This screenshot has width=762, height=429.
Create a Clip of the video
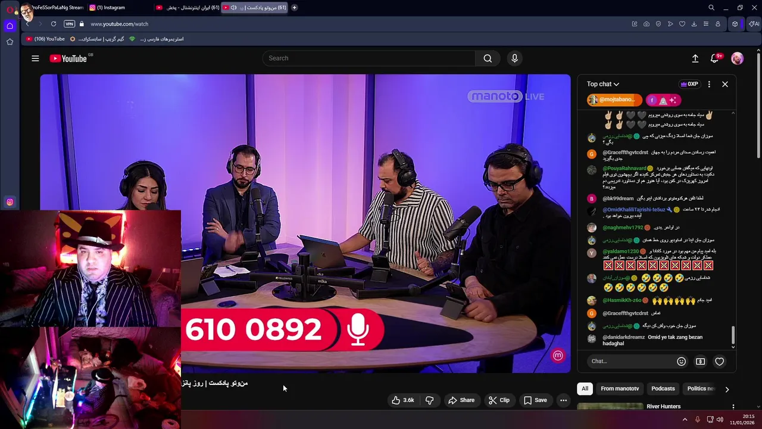tap(499, 400)
